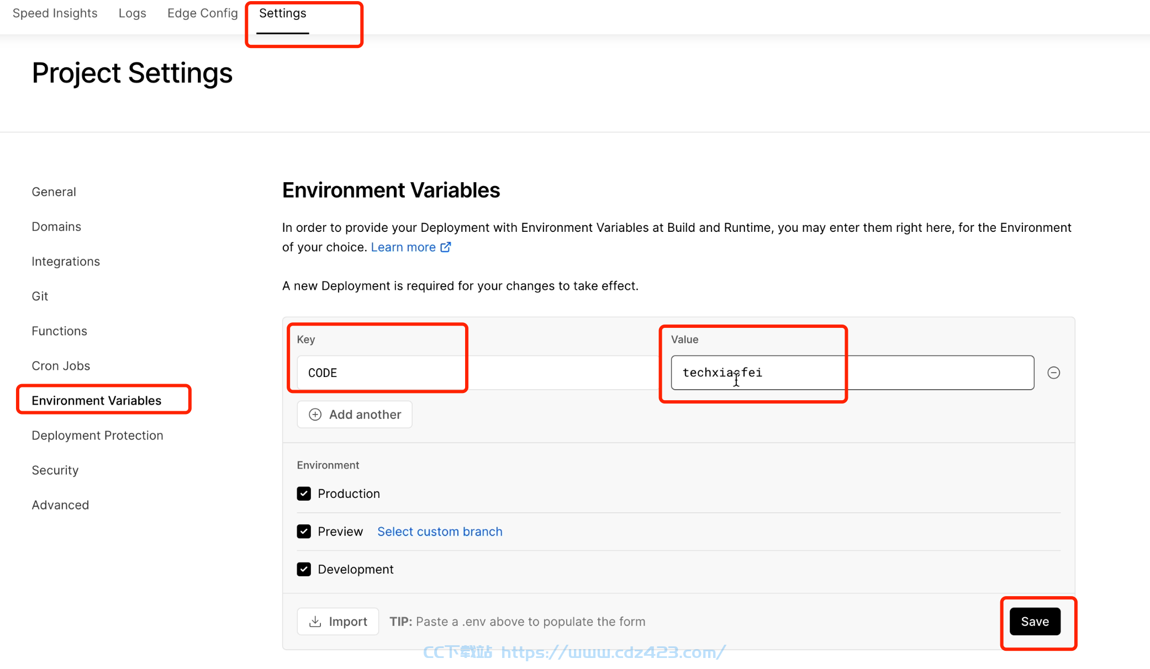
Task: Open the Git settings section
Action: coord(40,296)
